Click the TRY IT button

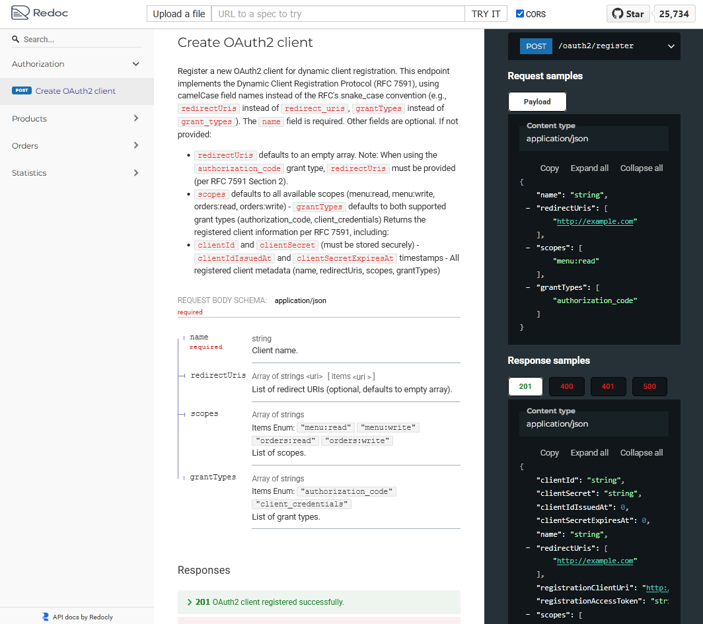tap(486, 14)
